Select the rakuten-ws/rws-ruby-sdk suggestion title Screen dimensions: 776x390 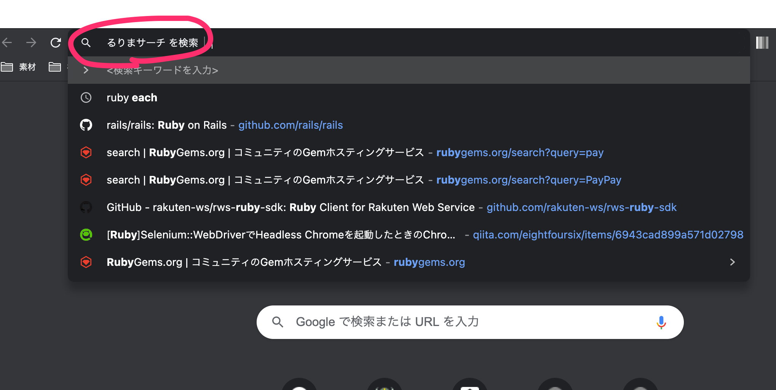pyautogui.click(x=291, y=207)
